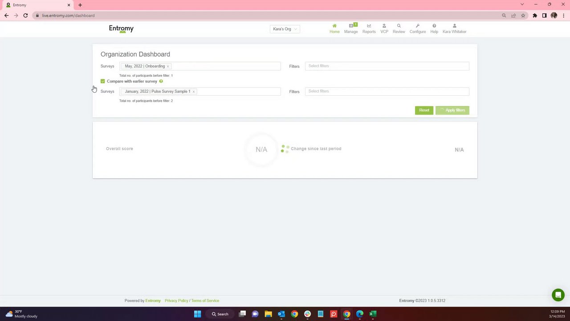
Task: Click help icon next to Compare with earlier survey
Action: point(161,81)
